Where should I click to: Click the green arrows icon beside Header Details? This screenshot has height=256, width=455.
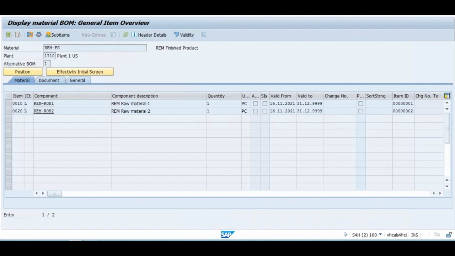pos(125,35)
